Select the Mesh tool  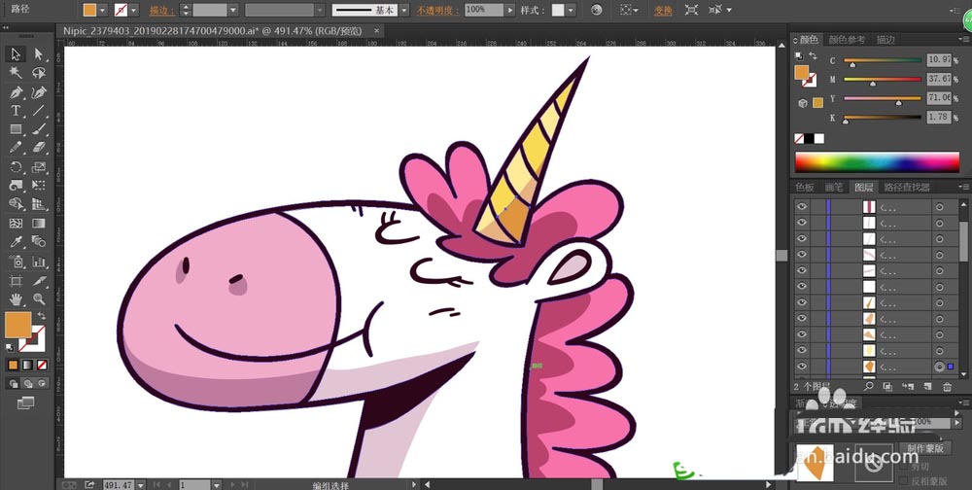pyautogui.click(x=16, y=224)
